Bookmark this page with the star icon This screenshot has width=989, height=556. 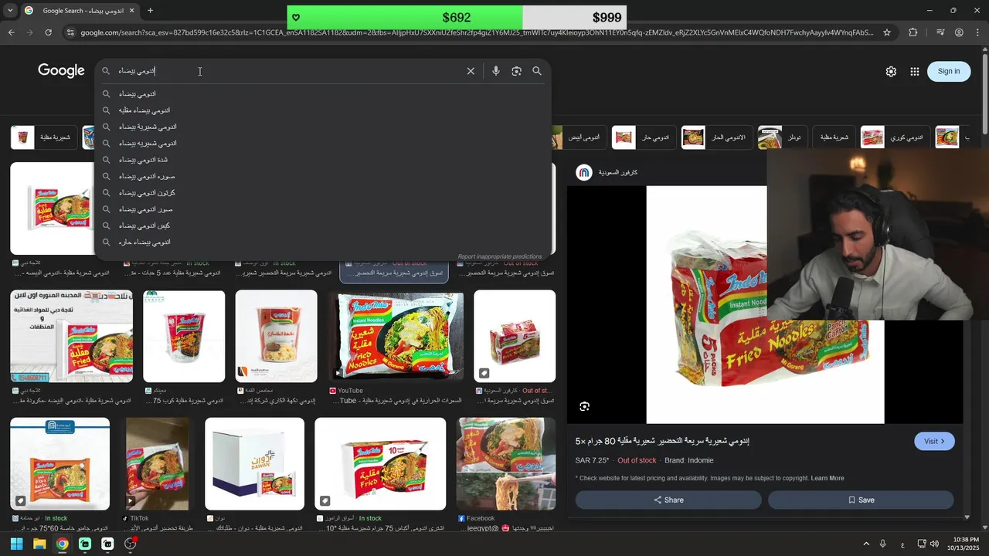pos(887,32)
